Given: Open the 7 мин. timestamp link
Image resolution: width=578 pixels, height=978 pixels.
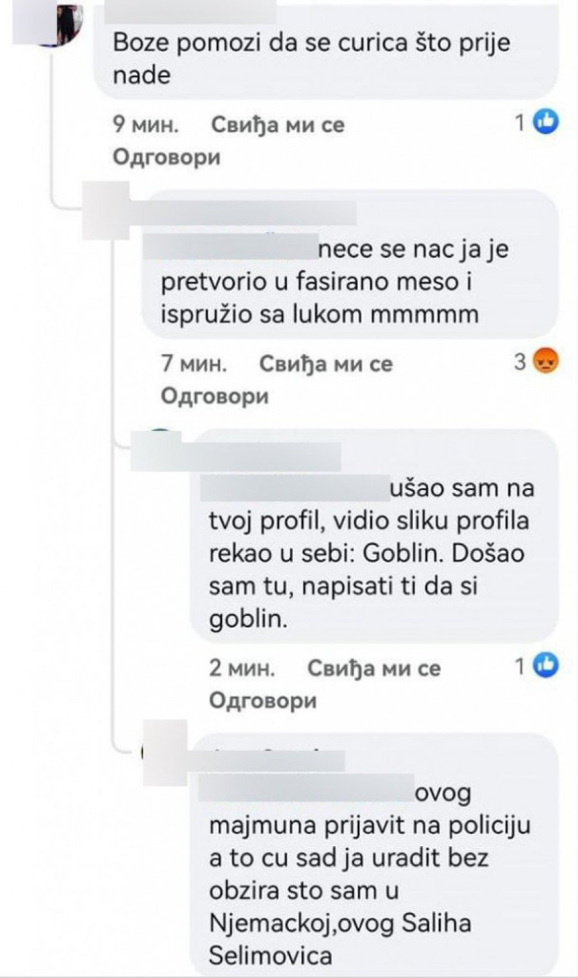Looking at the screenshot, I should (194, 364).
